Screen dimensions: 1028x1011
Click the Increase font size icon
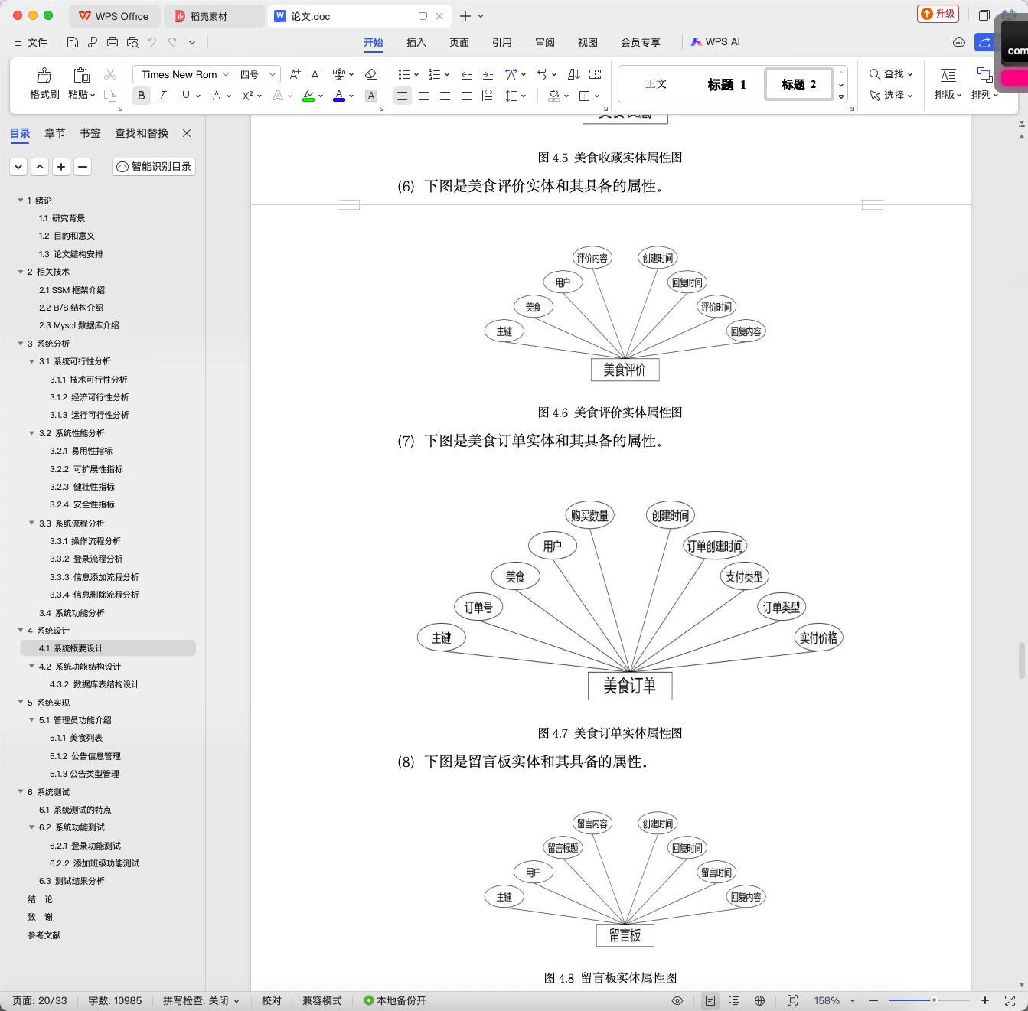tap(295, 74)
